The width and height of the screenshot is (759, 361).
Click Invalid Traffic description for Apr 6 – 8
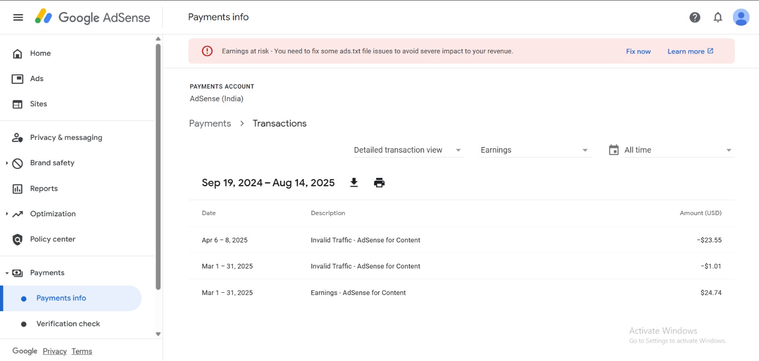coord(365,240)
